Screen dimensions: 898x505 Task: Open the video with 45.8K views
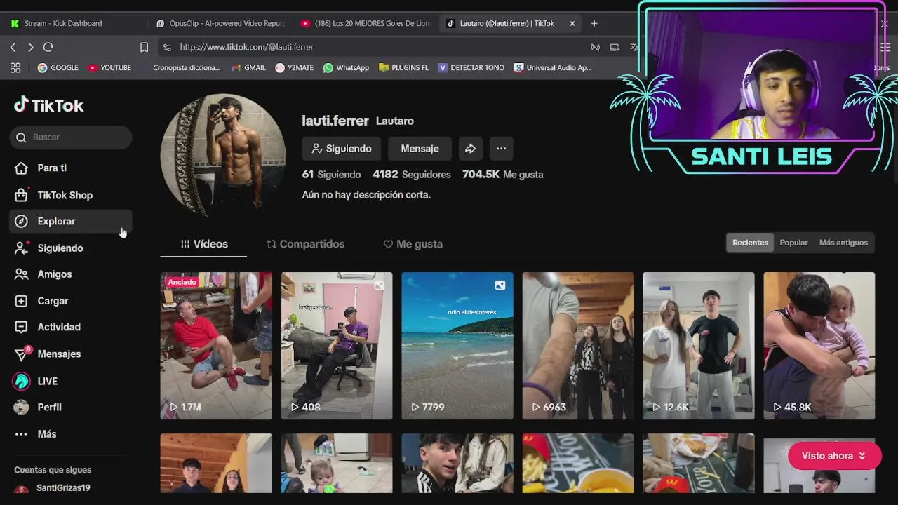[819, 346]
